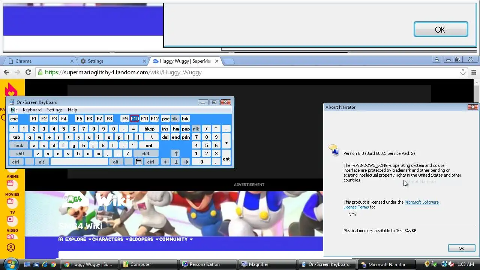Viewport: 480px width, 270px height.
Task: Select the Huggy Wuggy browser tab
Action: [x=185, y=61]
